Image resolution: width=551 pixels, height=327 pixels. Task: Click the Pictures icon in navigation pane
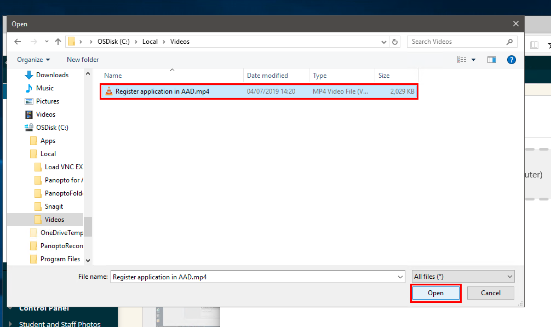click(29, 101)
